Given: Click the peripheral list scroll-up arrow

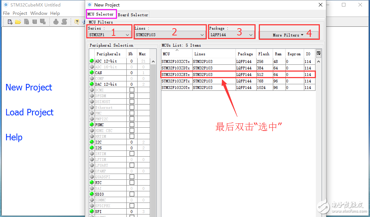Looking at the screenshot, I should (153, 61).
